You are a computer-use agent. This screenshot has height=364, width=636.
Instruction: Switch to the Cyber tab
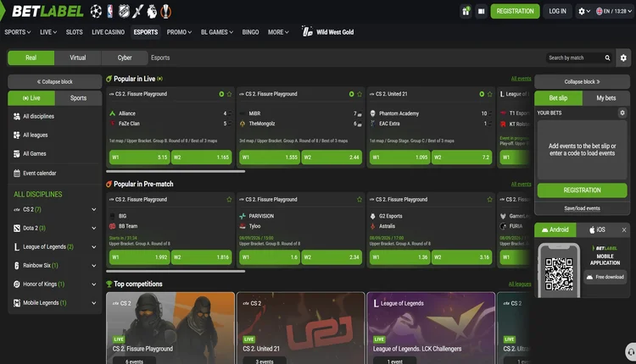coord(125,58)
